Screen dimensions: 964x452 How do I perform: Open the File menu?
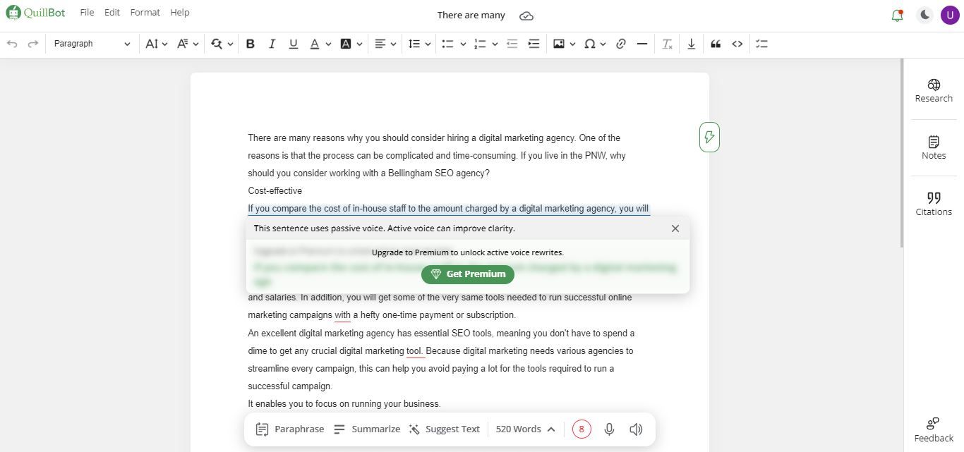pyautogui.click(x=87, y=13)
